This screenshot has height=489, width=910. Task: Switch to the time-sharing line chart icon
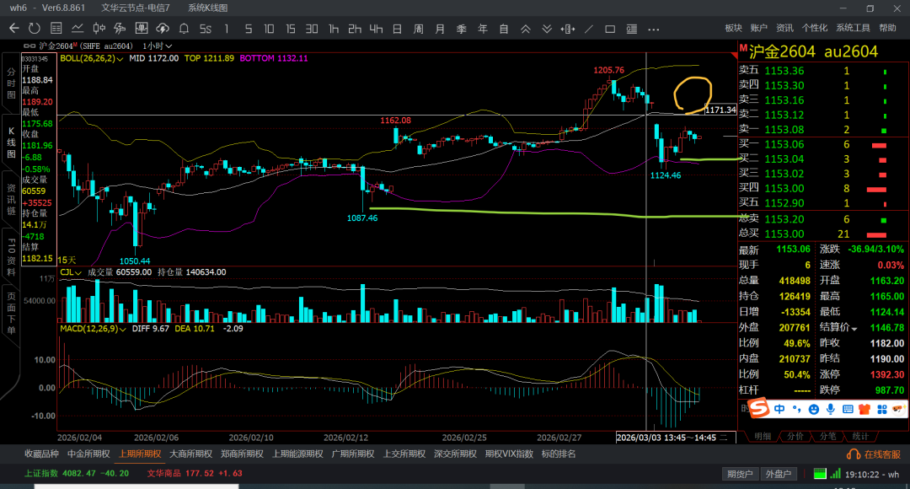pyautogui.click(x=78, y=29)
